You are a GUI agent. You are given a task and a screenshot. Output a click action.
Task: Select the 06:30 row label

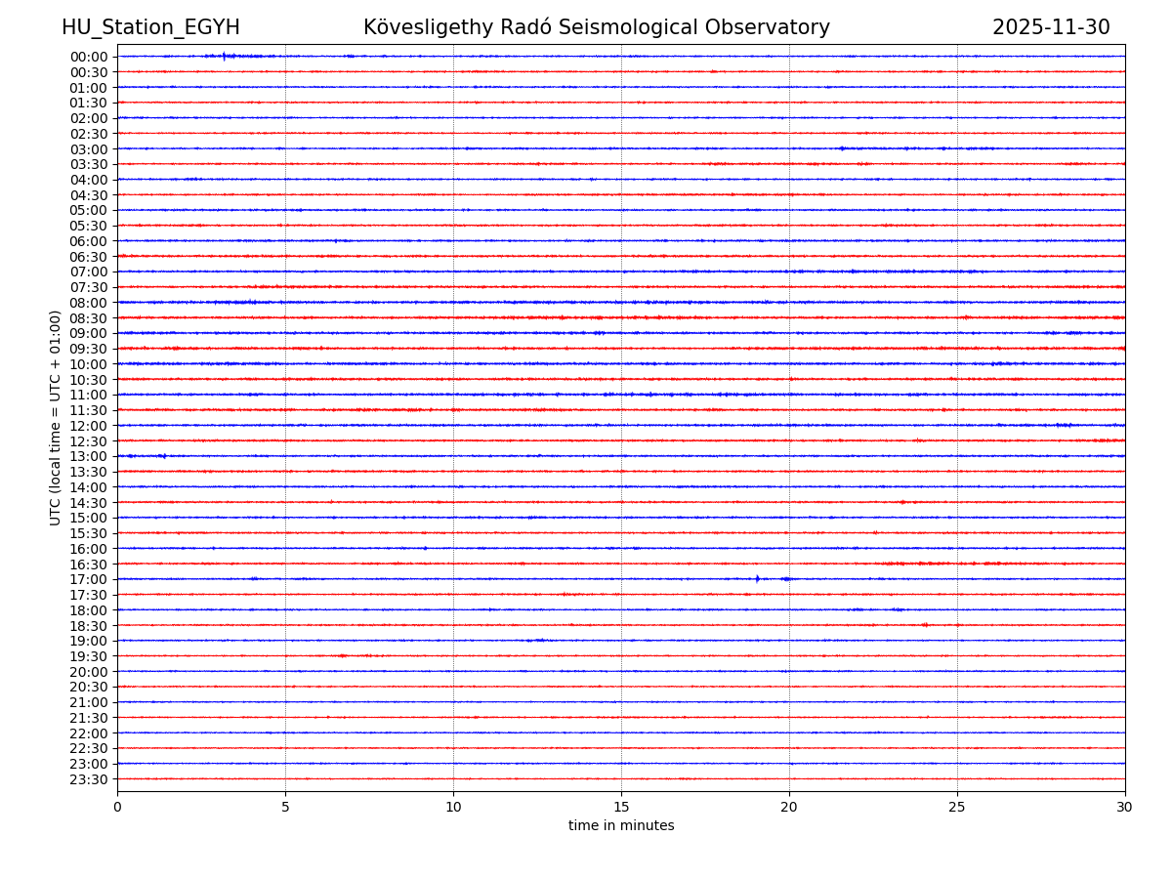click(x=89, y=257)
